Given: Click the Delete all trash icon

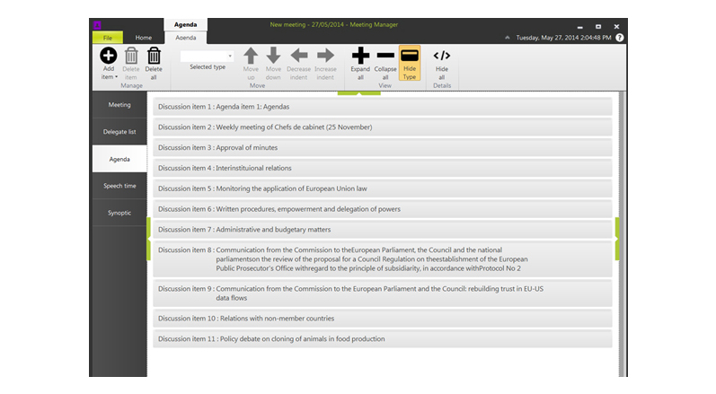Looking at the screenshot, I should click(x=154, y=56).
